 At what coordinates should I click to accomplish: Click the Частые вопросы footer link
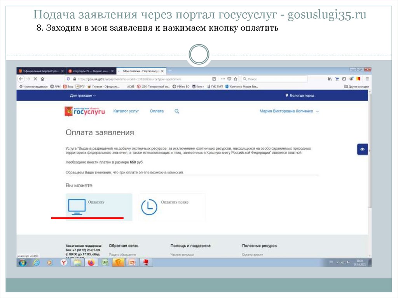click(x=182, y=254)
